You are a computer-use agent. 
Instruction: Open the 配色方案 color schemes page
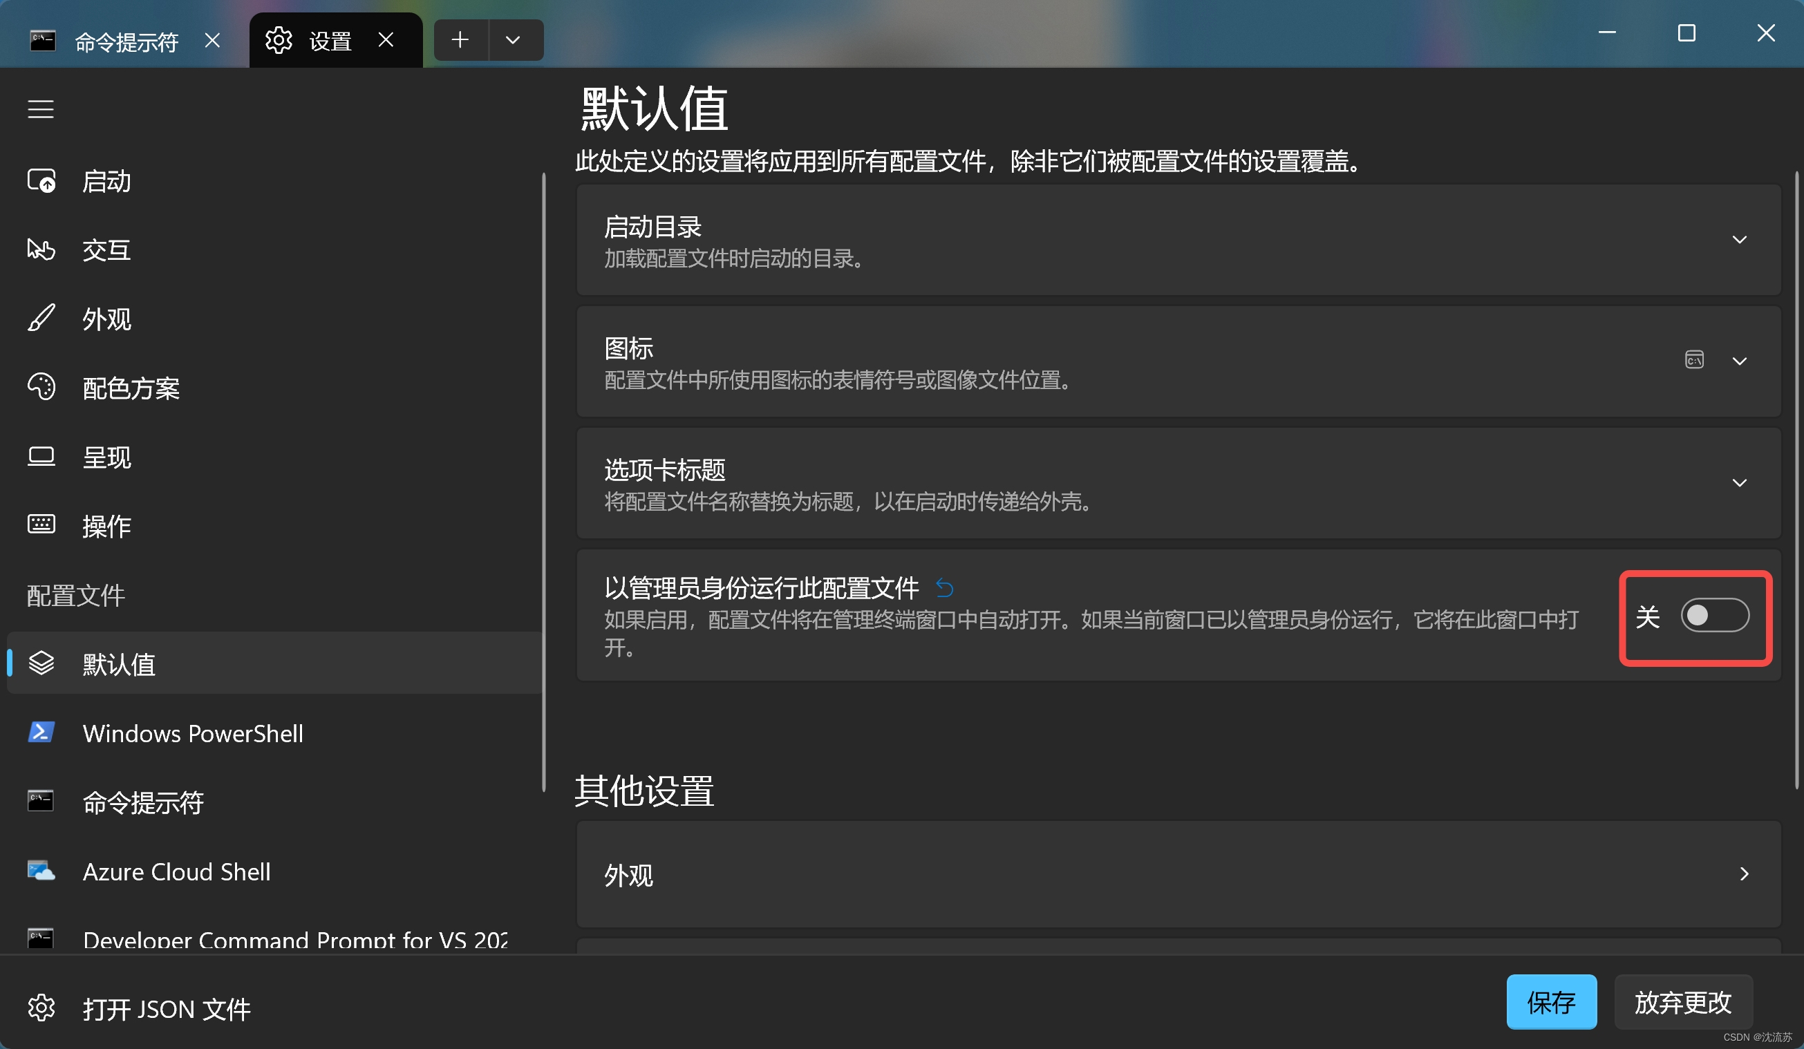[130, 388]
